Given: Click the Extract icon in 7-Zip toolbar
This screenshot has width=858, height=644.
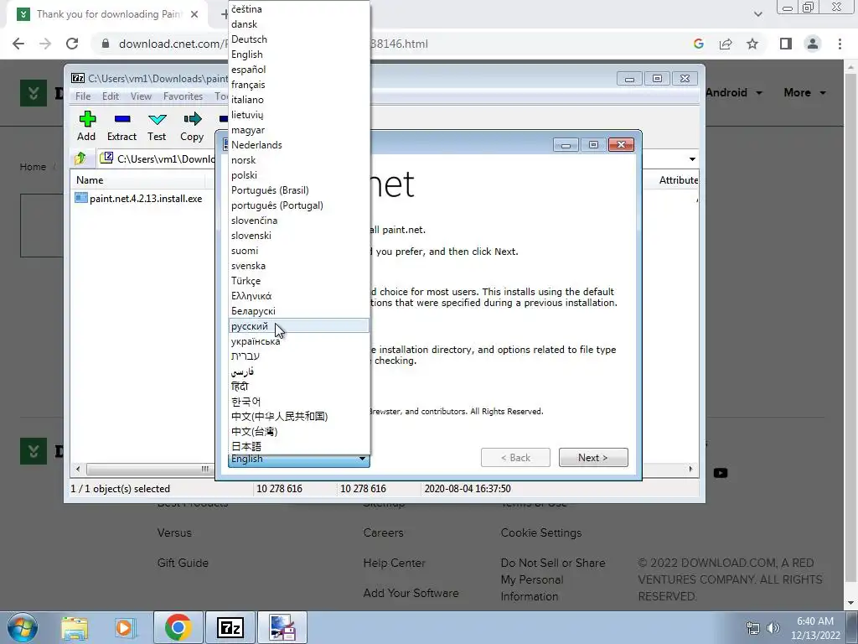Looking at the screenshot, I should click(122, 119).
